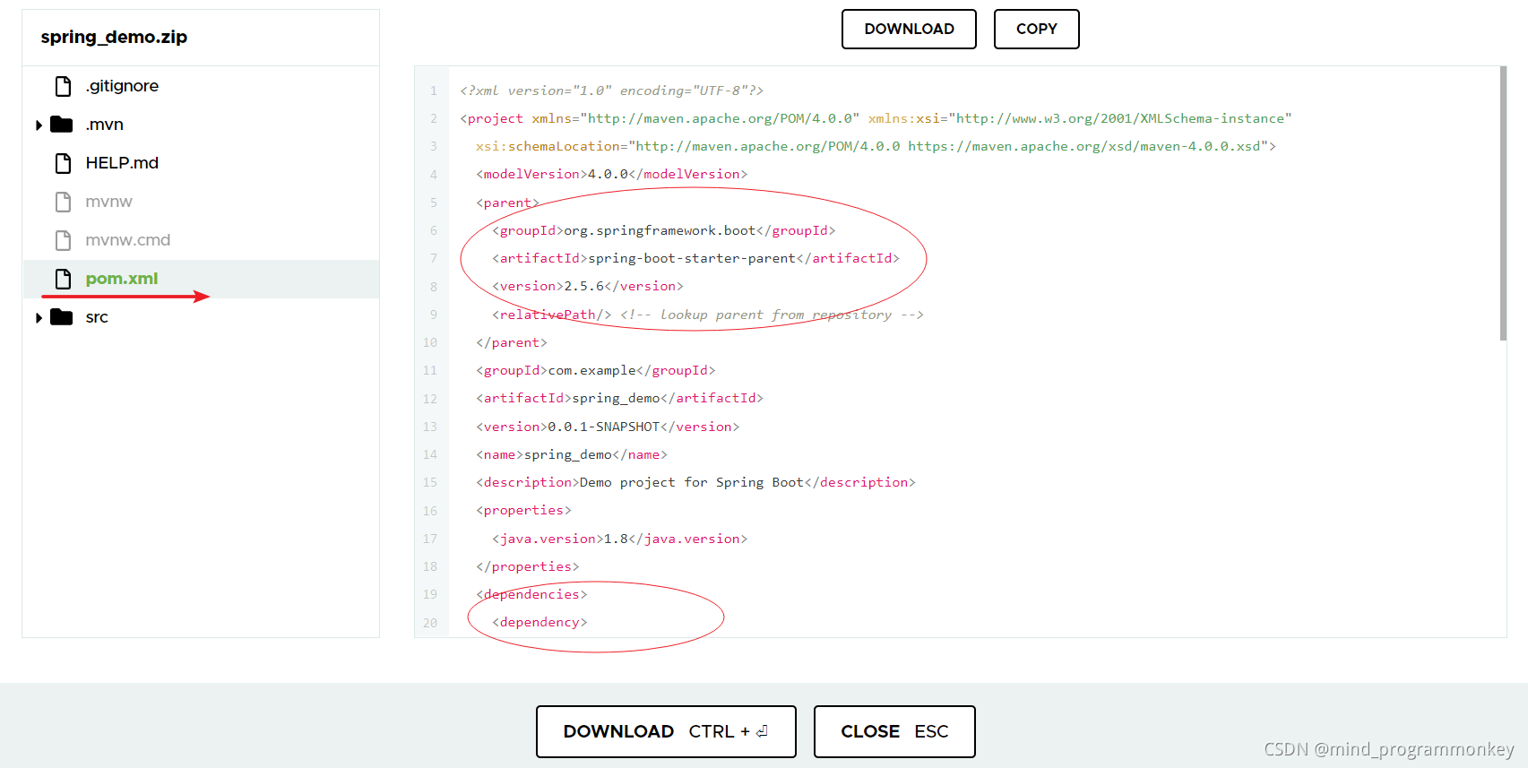This screenshot has height=768, width=1528.
Task: Select the src folder name
Action: (x=97, y=317)
